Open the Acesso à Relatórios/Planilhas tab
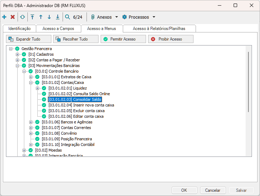The image size is (260, 196). click(x=159, y=29)
